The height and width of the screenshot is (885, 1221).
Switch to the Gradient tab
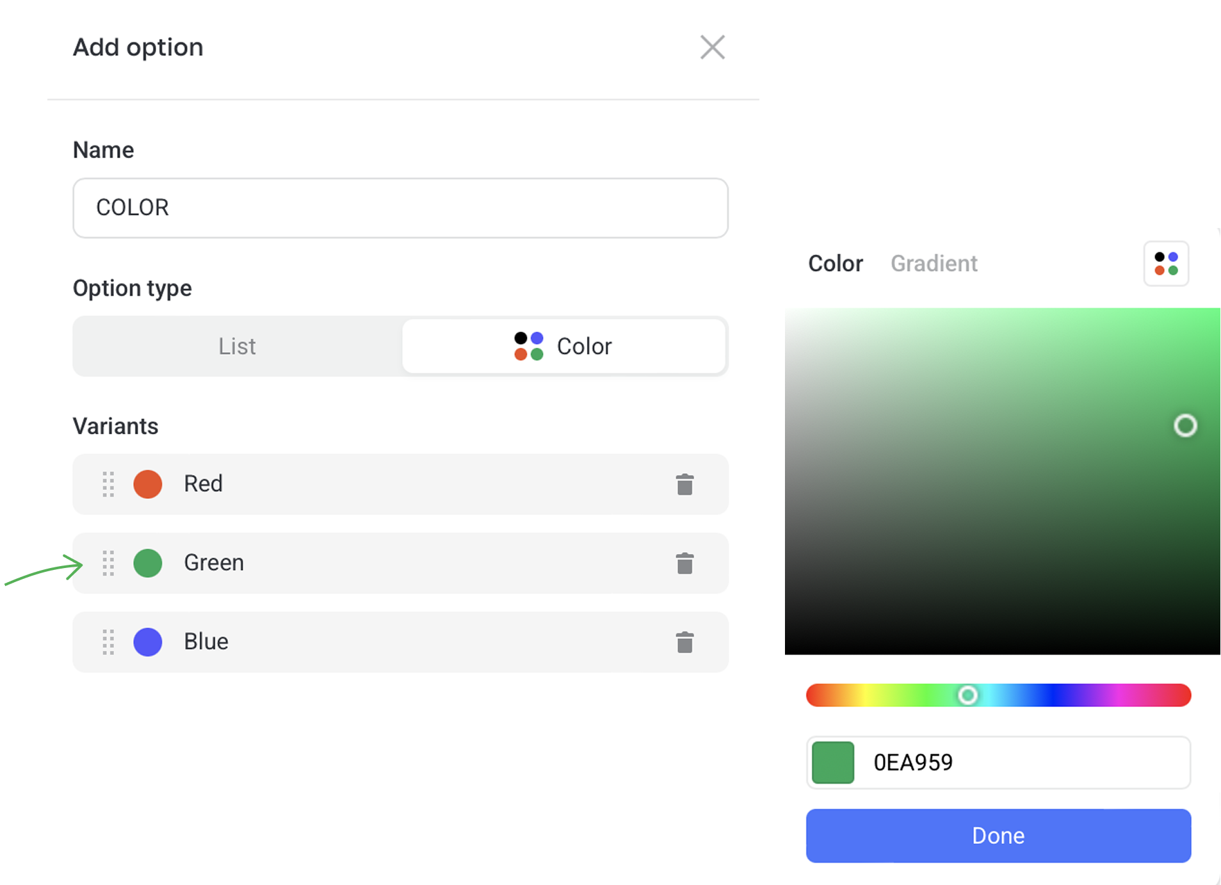click(934, 263)
